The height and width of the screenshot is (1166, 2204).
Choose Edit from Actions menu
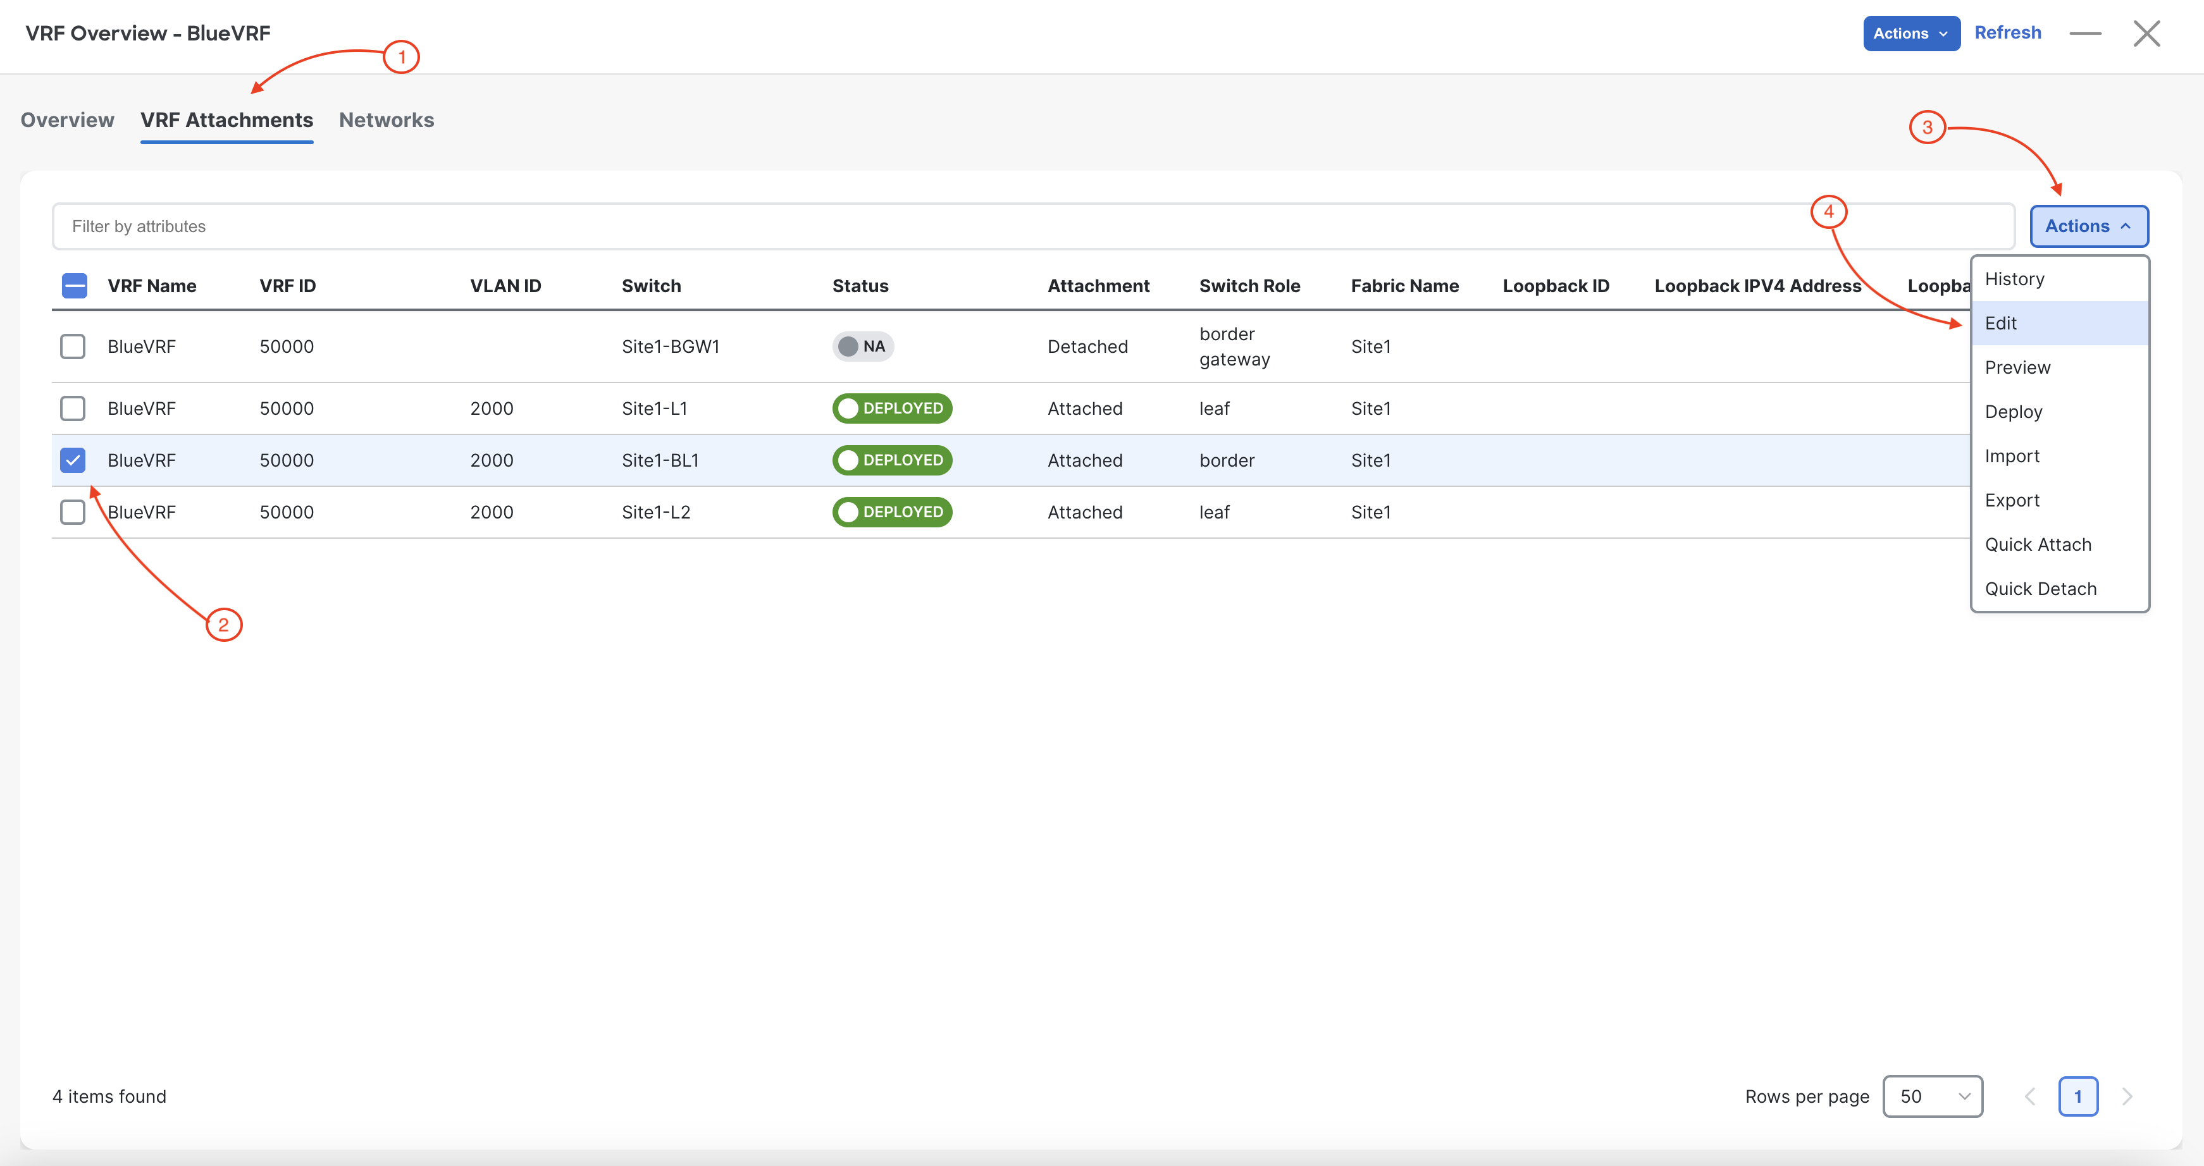pyautogui.click(x=2059, y=322)
